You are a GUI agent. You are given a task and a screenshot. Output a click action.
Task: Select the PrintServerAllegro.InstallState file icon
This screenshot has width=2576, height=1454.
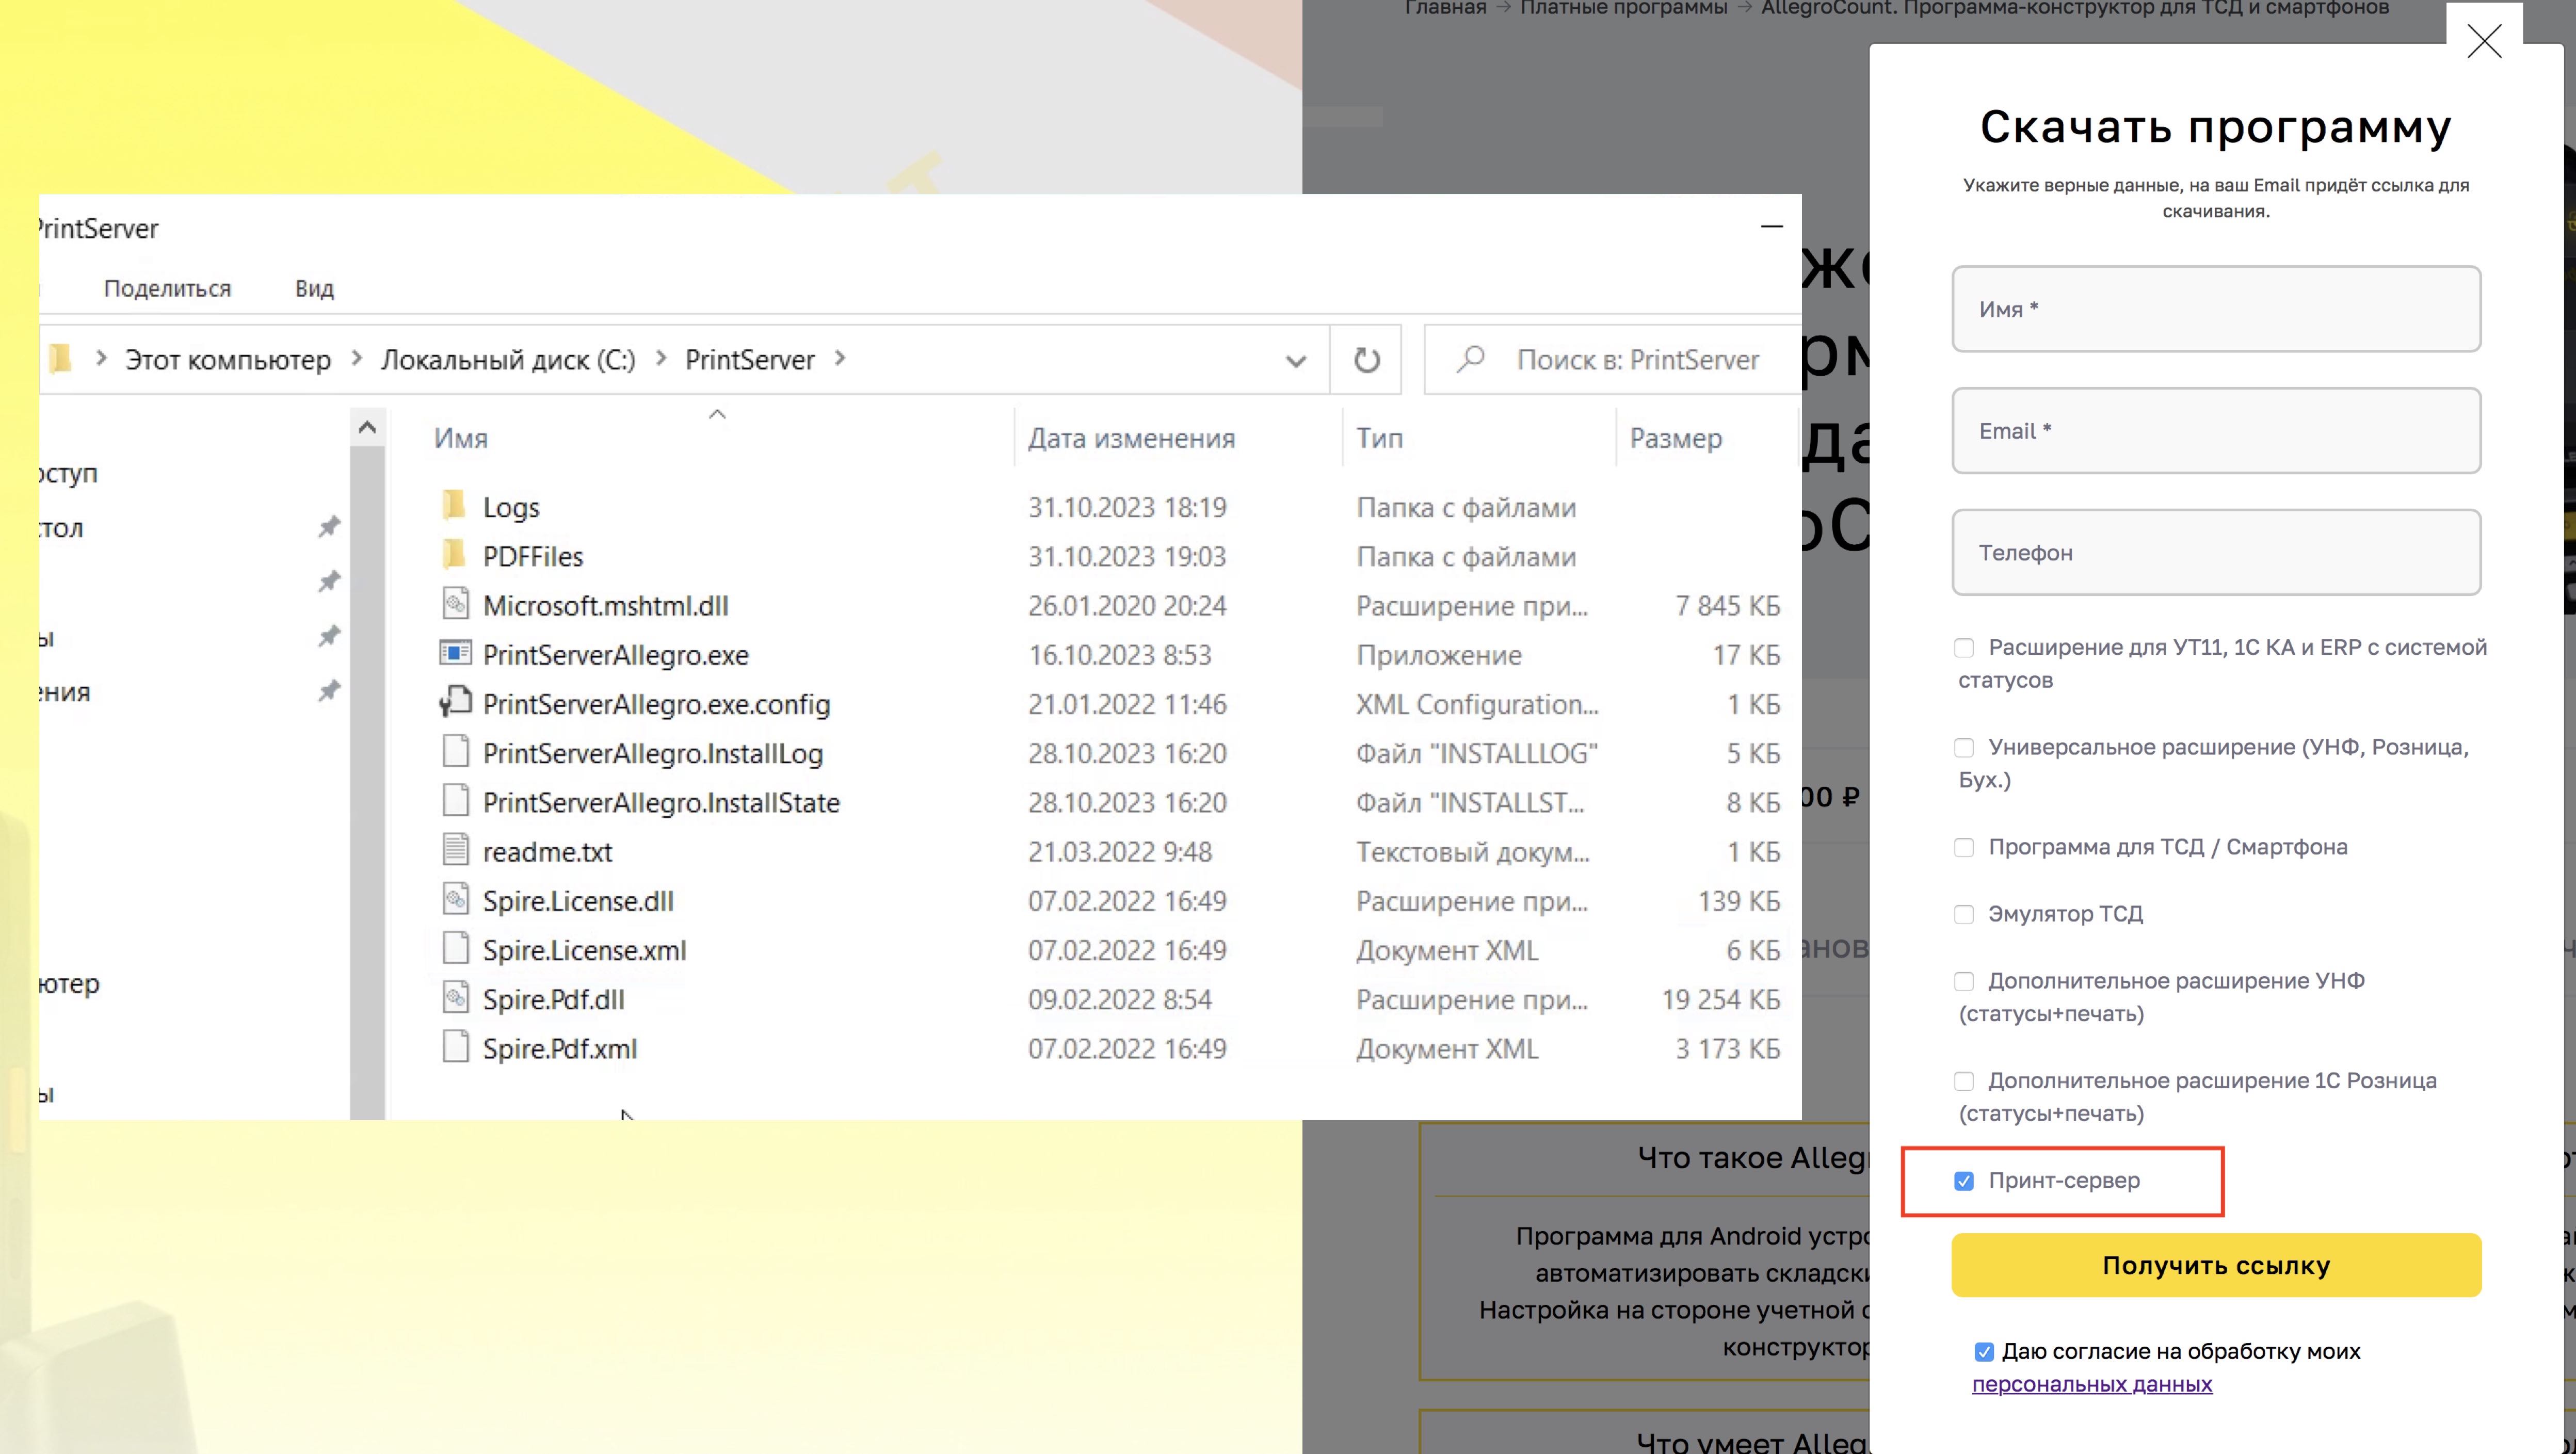(x=455, y=800)
